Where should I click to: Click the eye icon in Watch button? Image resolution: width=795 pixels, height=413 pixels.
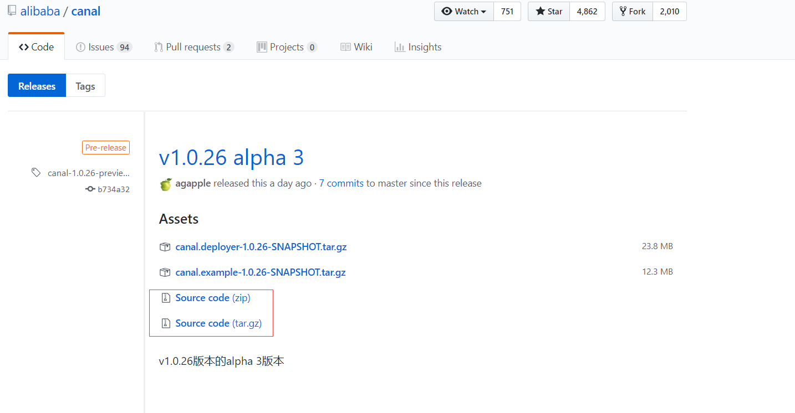[447, 11]
